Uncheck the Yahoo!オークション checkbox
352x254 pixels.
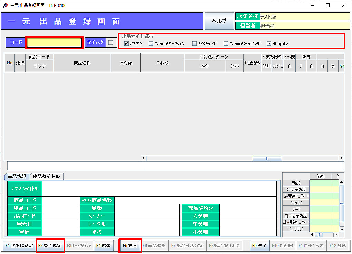point(151,44)
